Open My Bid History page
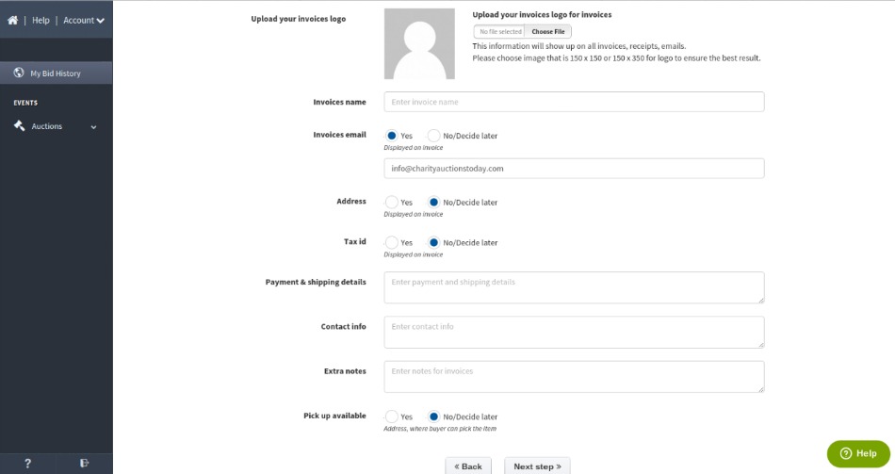The width and height of the screenshot is (895, 474). [x=56, y=74]
